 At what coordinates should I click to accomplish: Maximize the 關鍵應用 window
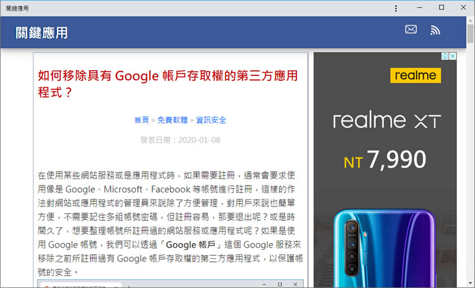[x=441, y=8]
